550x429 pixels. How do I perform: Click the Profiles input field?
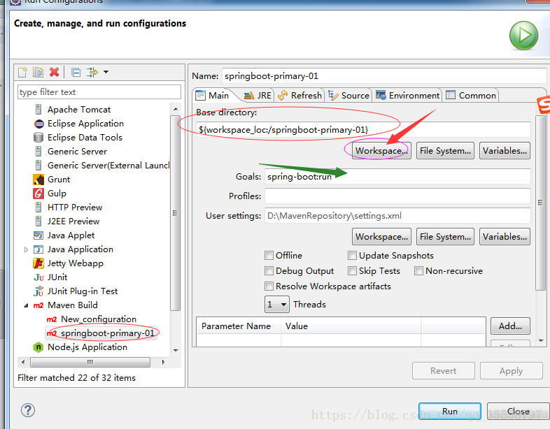pyautogui.click(x=397, y=196)
